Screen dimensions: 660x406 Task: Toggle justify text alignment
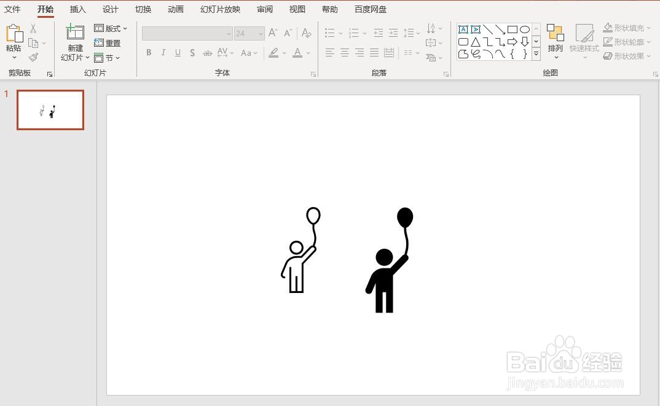(x=374, y=53)
